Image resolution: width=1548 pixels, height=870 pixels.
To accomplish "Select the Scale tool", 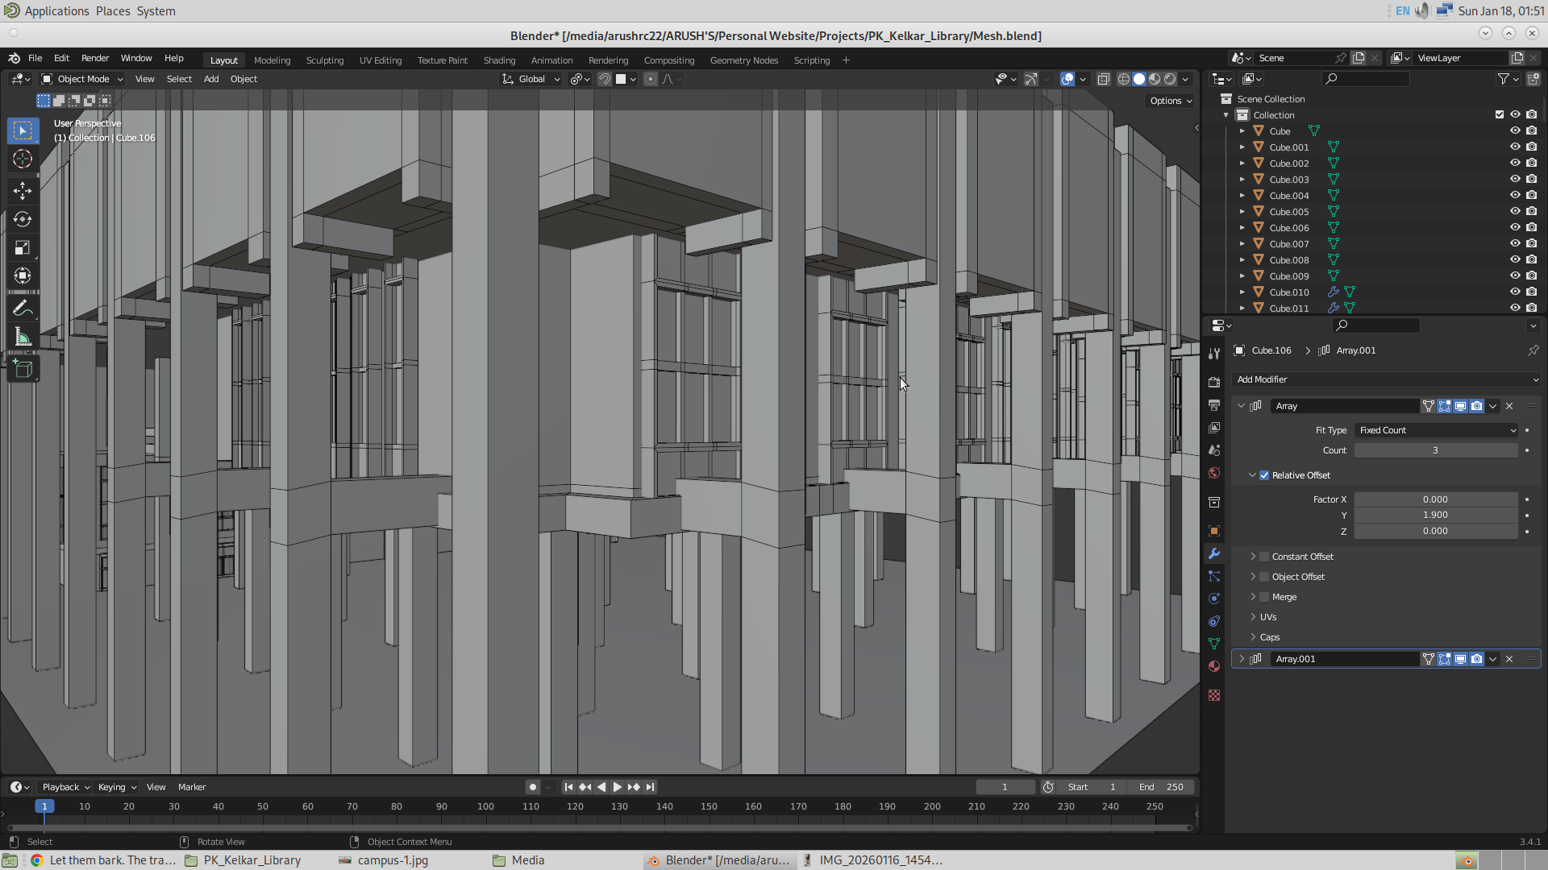I will pos(23,248).
